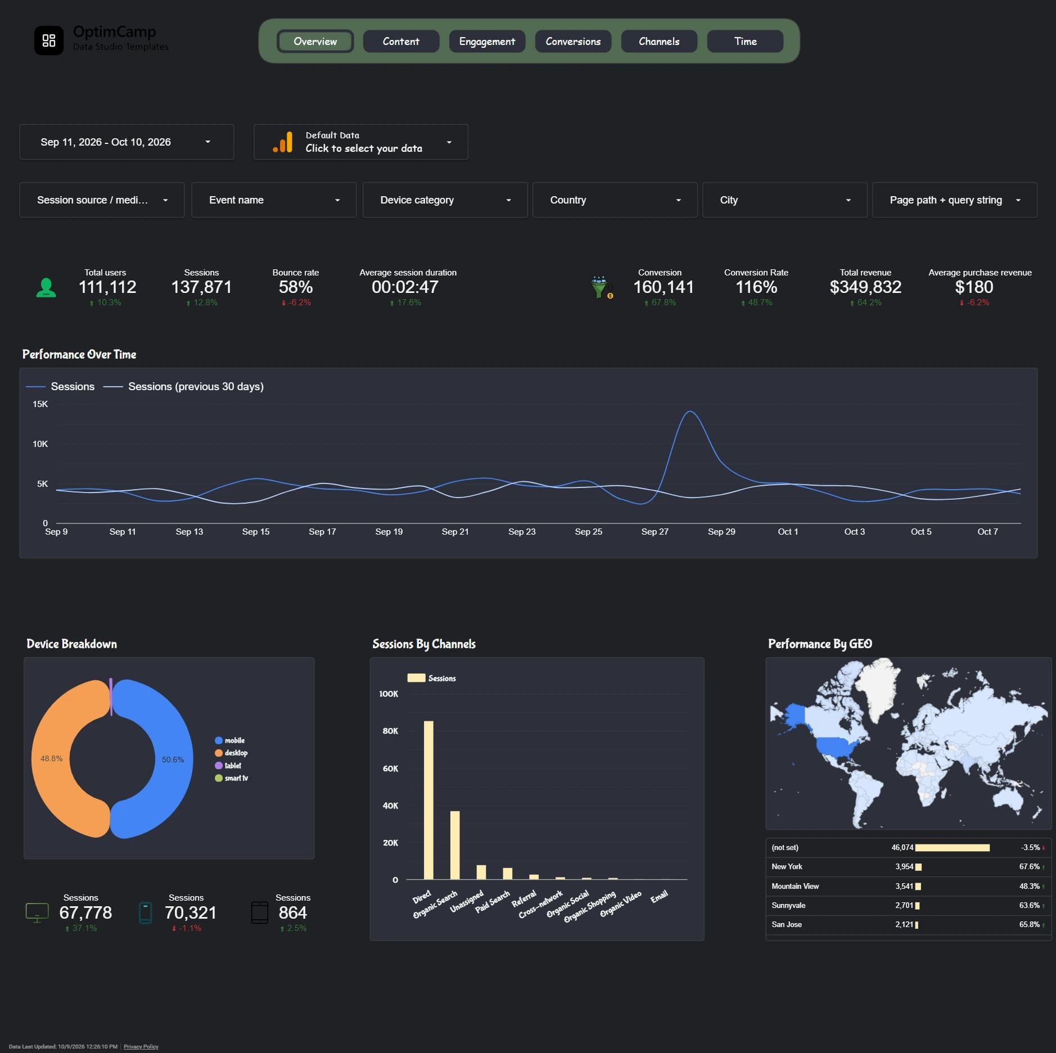Click the smart tv legend dot
The height and width of the screenshot is (1053, 1056).
[x=219, y=778]
